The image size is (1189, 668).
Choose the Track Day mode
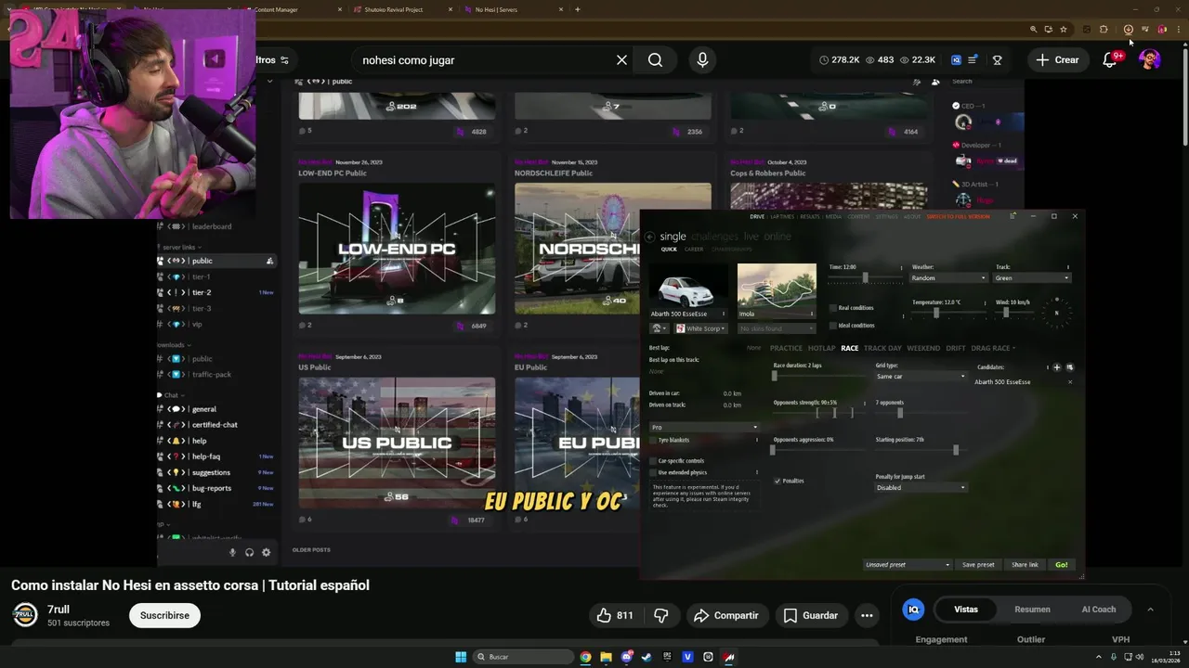[x=882, y=348]
